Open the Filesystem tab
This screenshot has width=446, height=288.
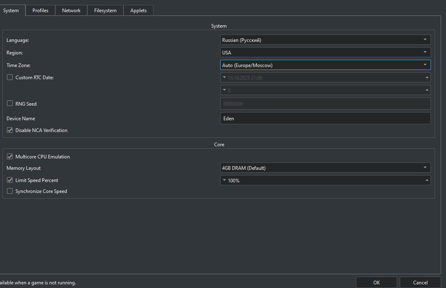(105, 11)
